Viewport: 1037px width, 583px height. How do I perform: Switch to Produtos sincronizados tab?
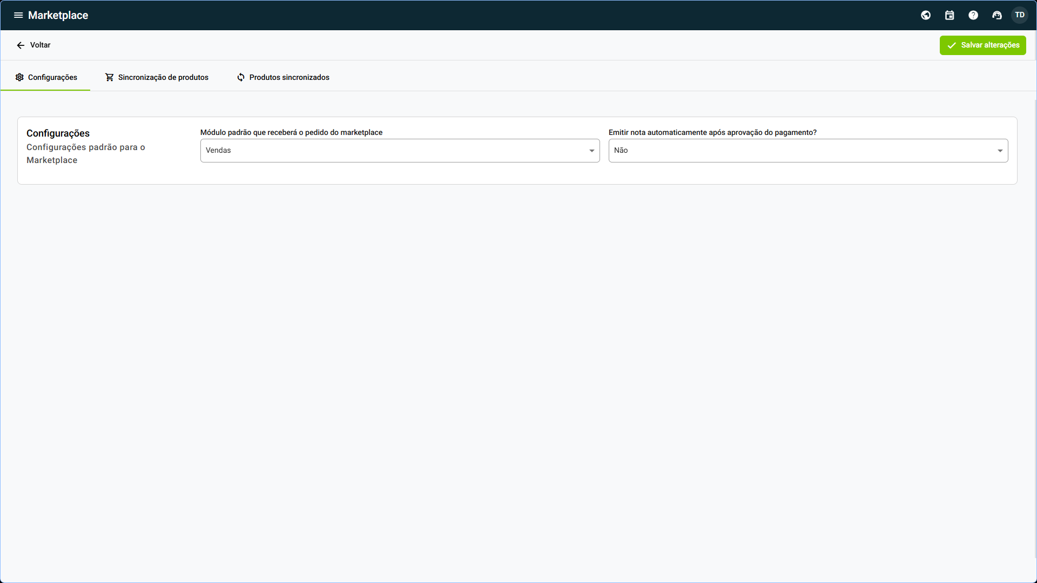coord(289,77)
